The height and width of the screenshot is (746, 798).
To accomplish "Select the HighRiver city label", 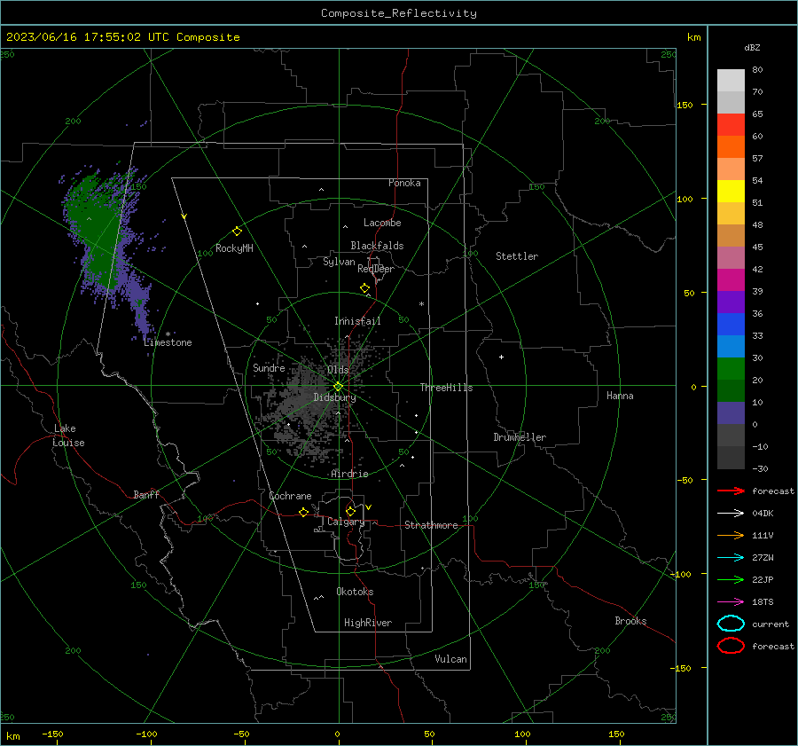I will click(368, 623).
